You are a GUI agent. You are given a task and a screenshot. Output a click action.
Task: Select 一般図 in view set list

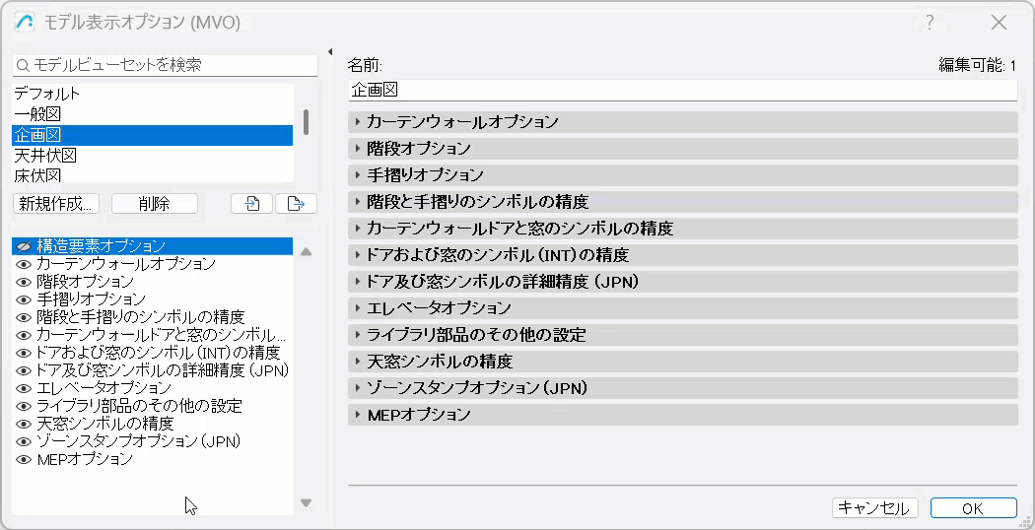coord(153,114)
